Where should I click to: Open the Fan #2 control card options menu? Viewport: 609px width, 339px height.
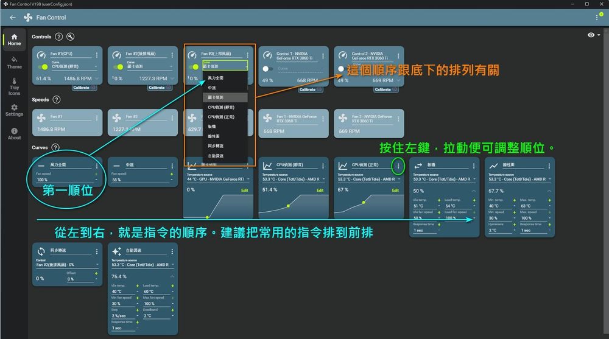pos(172,55)
